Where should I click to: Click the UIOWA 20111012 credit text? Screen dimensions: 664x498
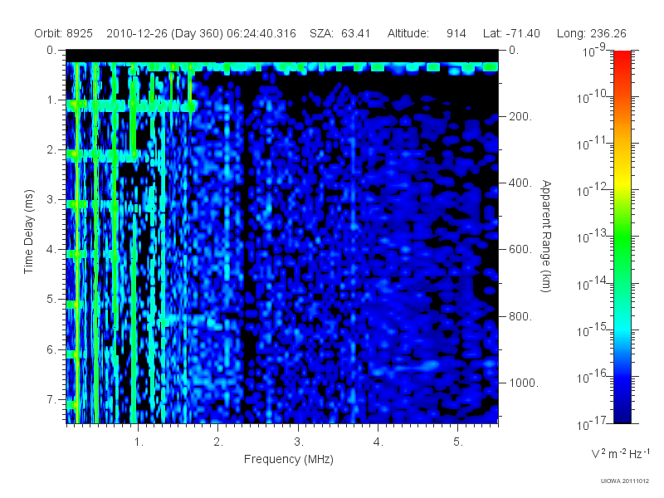[625, 481]
